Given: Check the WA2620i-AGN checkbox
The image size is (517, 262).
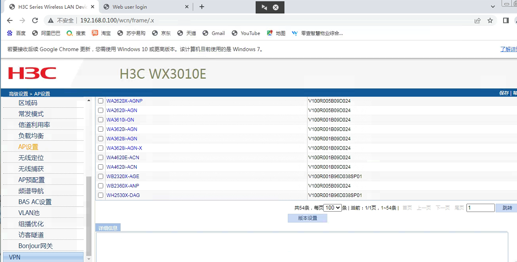Looking at the screenshot, I should point(101,110).
